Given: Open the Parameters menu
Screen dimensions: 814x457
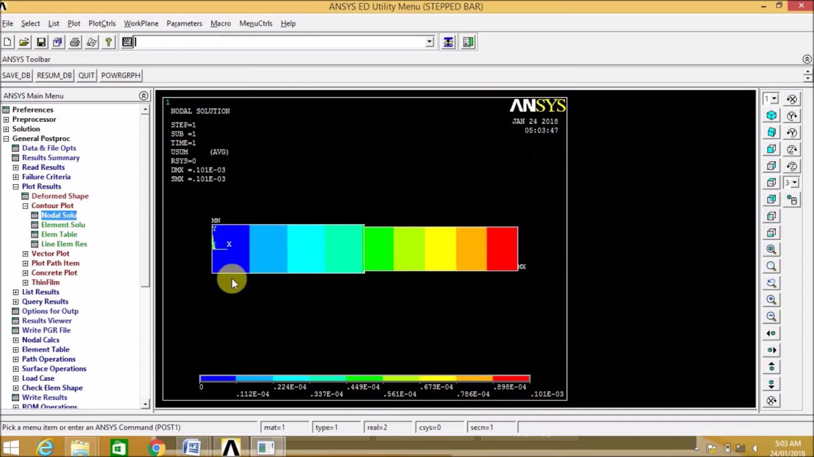Looking at the screenshot, I should pos(184,23).
